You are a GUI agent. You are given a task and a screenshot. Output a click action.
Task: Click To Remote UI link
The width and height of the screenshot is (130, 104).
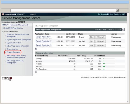103,14
